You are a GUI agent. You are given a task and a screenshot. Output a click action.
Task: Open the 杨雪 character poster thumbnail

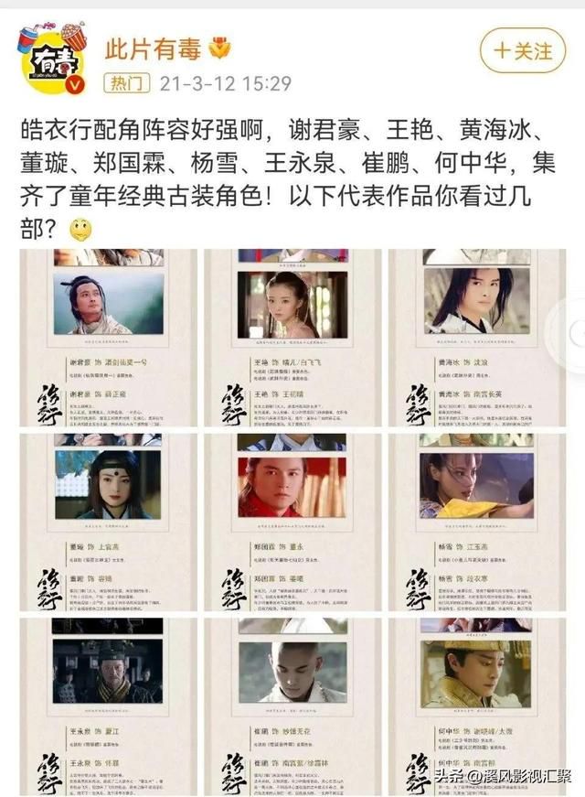(477, 522)
